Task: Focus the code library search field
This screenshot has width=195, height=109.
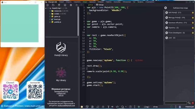Action: click(175, 103)
